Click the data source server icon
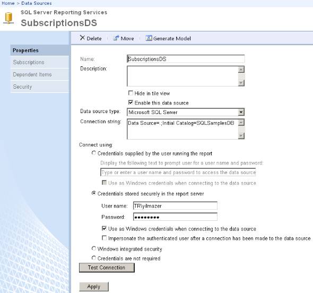Image resolution: width=313 pixels, height=293 pixels. (x=8, y=18)
